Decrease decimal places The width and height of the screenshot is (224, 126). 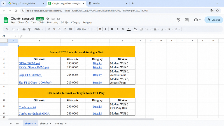tap(59, 29)
